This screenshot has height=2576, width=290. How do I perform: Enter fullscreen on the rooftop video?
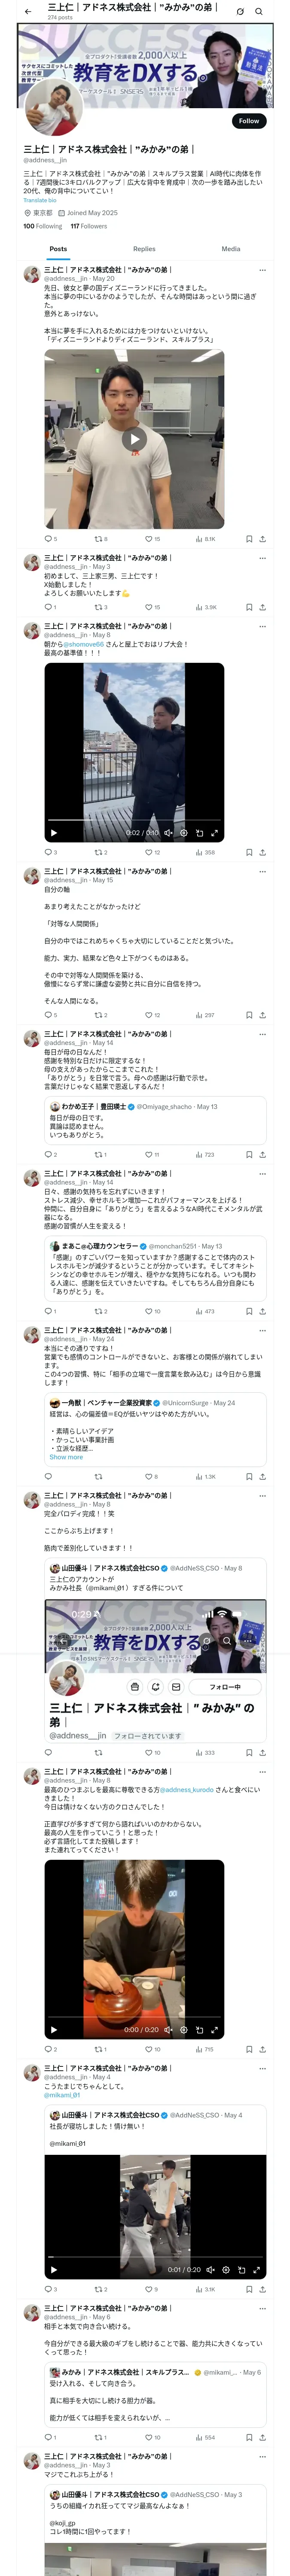214,832
